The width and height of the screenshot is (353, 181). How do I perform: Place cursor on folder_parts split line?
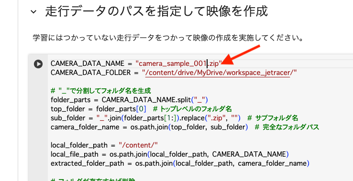(130, 100)
